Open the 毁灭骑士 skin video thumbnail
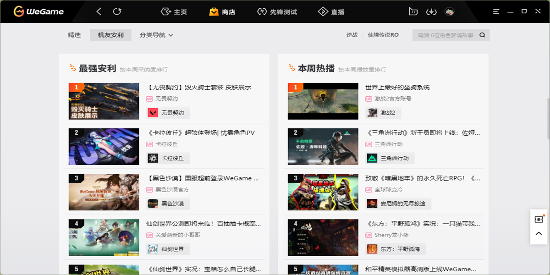 pyautogui.click(x=104, y=101)
